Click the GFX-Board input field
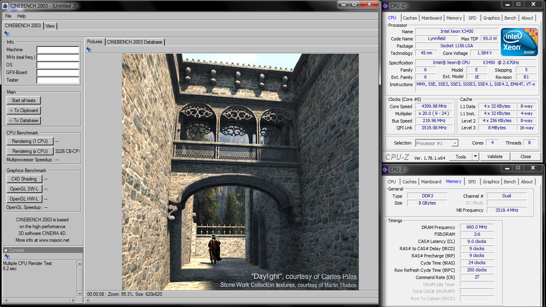Viewport: 546px width, 307px height. click(58, 72)
